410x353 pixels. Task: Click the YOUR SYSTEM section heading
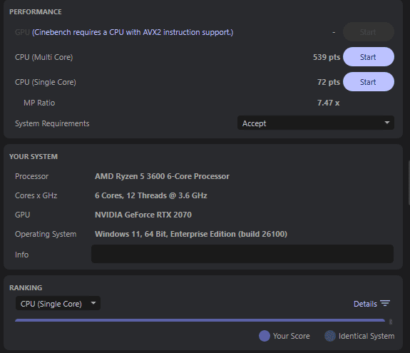[x=34, y=156]
